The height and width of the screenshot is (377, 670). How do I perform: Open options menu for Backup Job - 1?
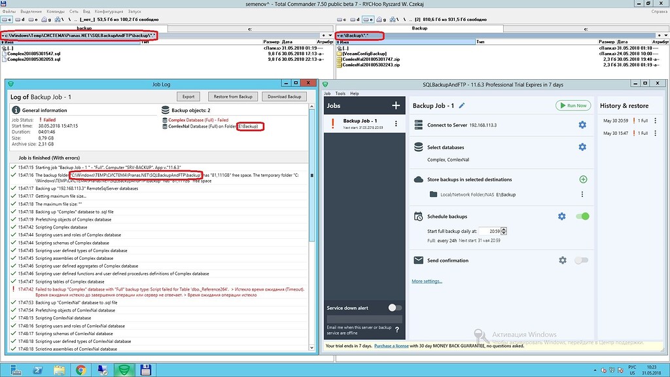pyautogui.click(x=396, y=124)
